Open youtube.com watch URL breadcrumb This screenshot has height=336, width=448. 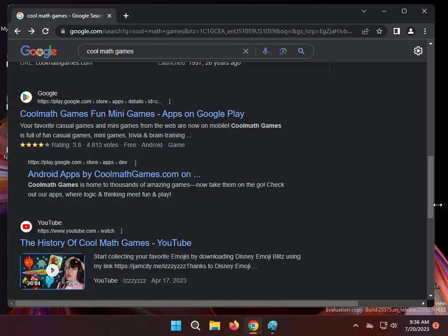(76, 231)
